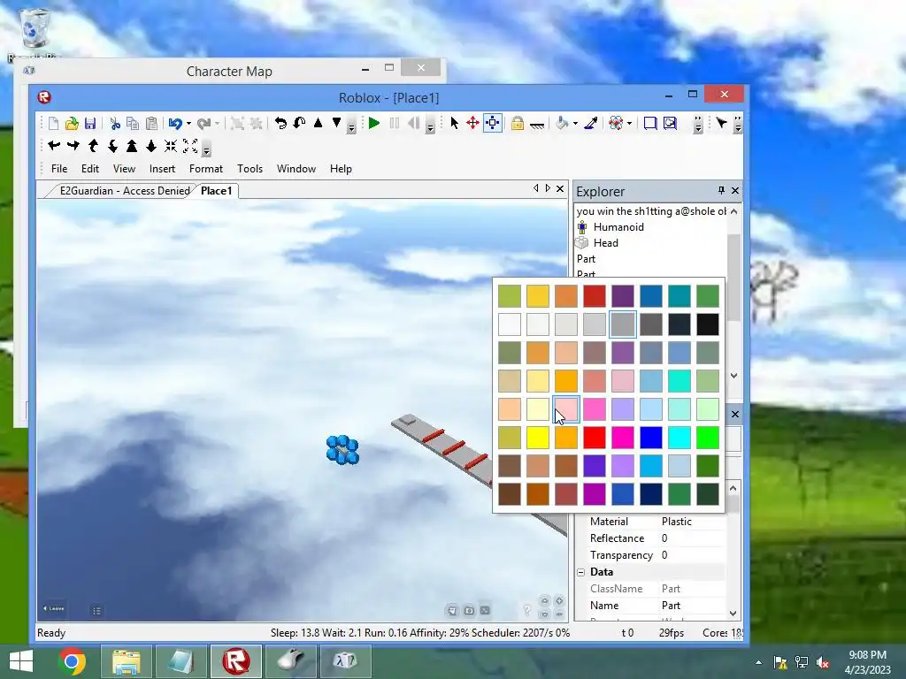Paste with the clipboard icon
906x679 pixels.
151,123
